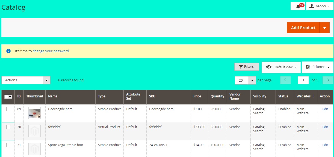
Task: Check the box for Gedroogde ham row
Action: [x=8, y=109]
